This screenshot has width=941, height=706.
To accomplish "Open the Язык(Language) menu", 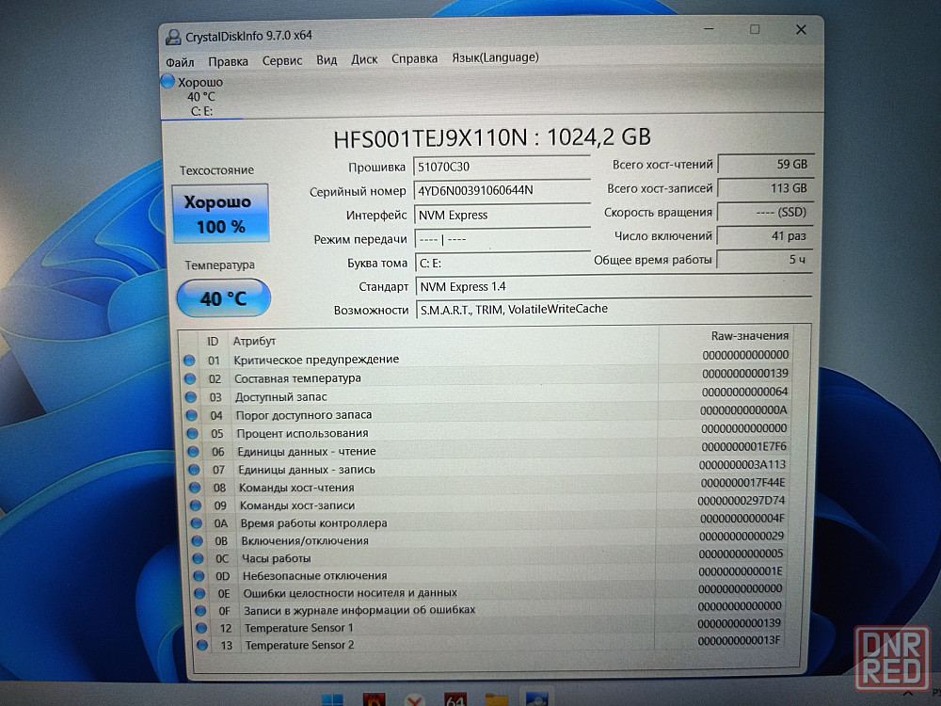I will pos(495,58).
